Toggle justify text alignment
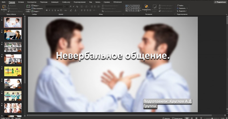This screenshot has width=228, height=119. point(90,10)
